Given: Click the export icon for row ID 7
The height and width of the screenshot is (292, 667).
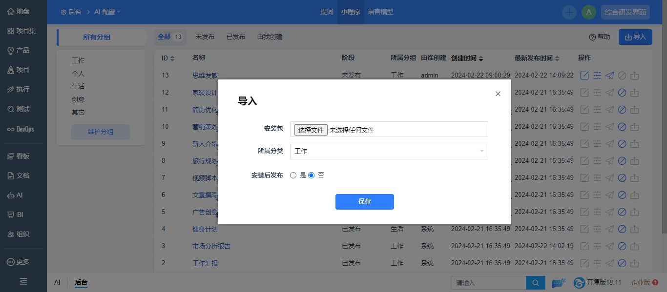Looking at the screenshot, I should (x=635, y=178).
